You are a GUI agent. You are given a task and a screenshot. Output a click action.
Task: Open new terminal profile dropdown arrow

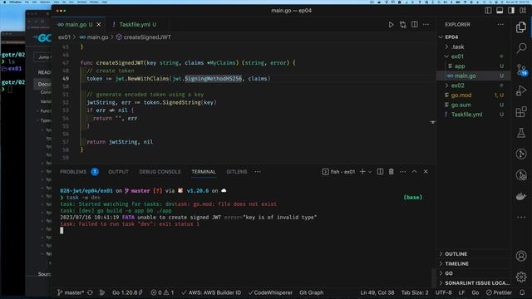pos(370,172)
